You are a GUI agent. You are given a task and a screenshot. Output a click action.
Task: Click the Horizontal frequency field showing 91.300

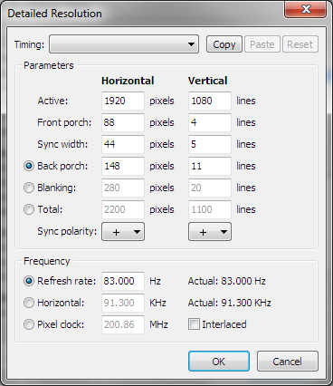(123, 303)
